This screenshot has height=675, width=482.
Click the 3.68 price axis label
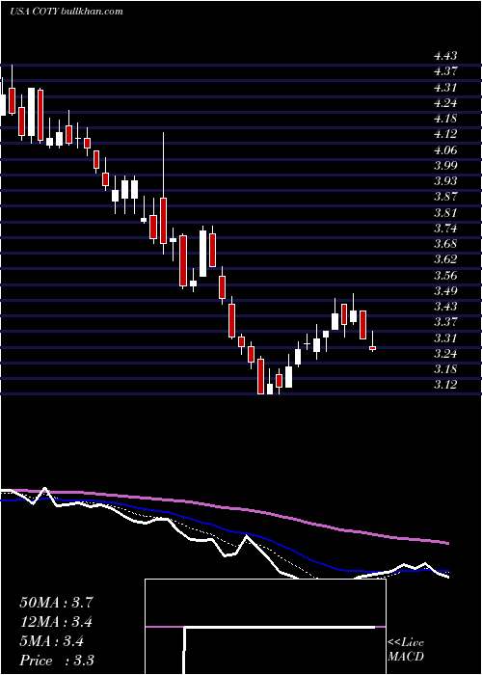[x=445, y=244]
